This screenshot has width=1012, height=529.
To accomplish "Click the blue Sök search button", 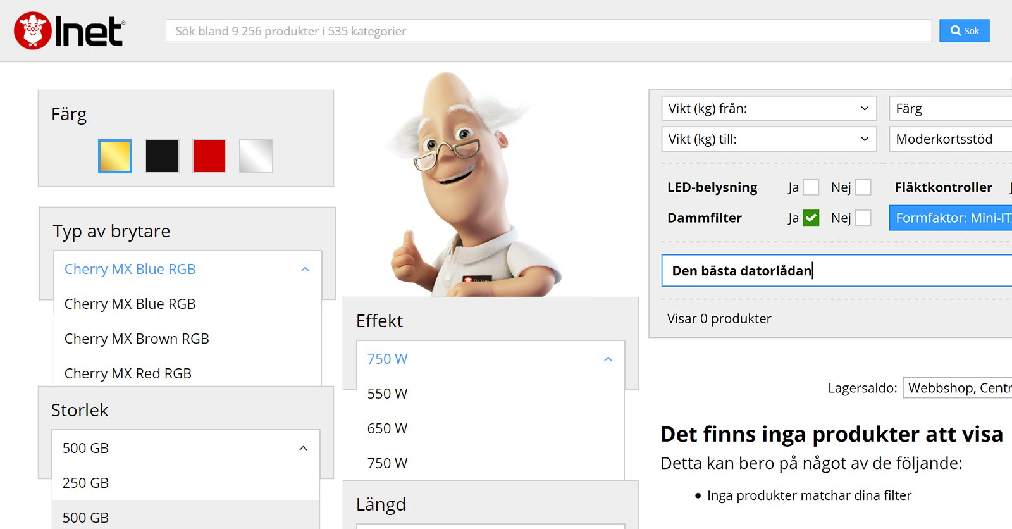I will [x=964, y=30].
